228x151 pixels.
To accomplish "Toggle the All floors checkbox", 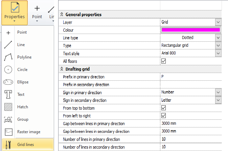I will pyautogui.click(x=164, y=61).
